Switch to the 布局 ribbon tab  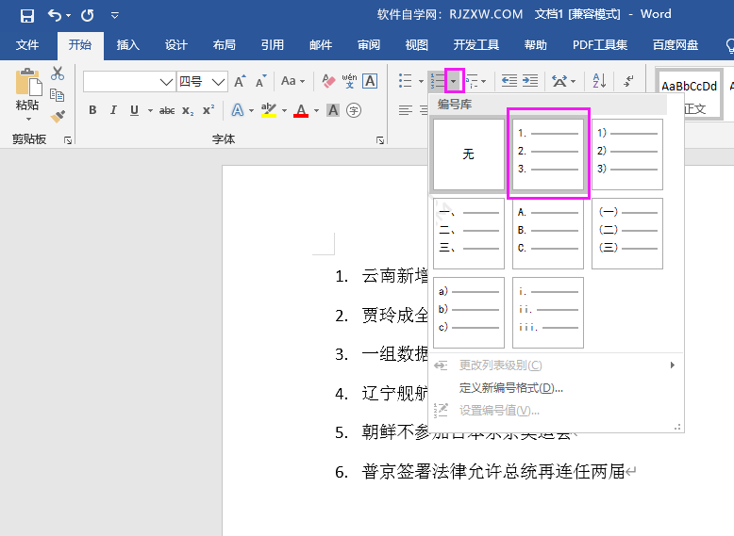click(225, 45)
